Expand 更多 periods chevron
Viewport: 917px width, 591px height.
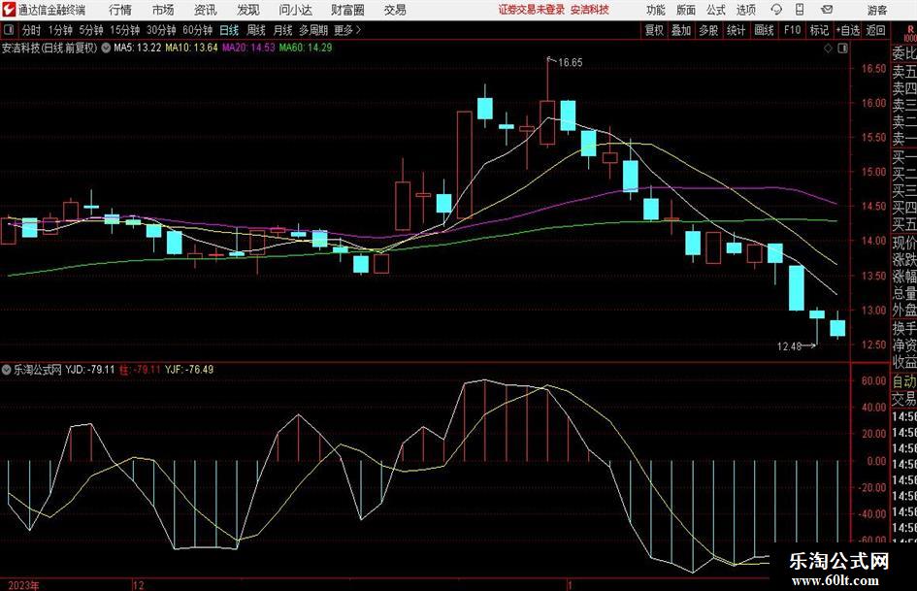348,30
